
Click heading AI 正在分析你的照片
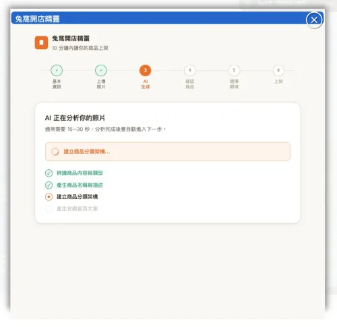click(x=75, y=118)
